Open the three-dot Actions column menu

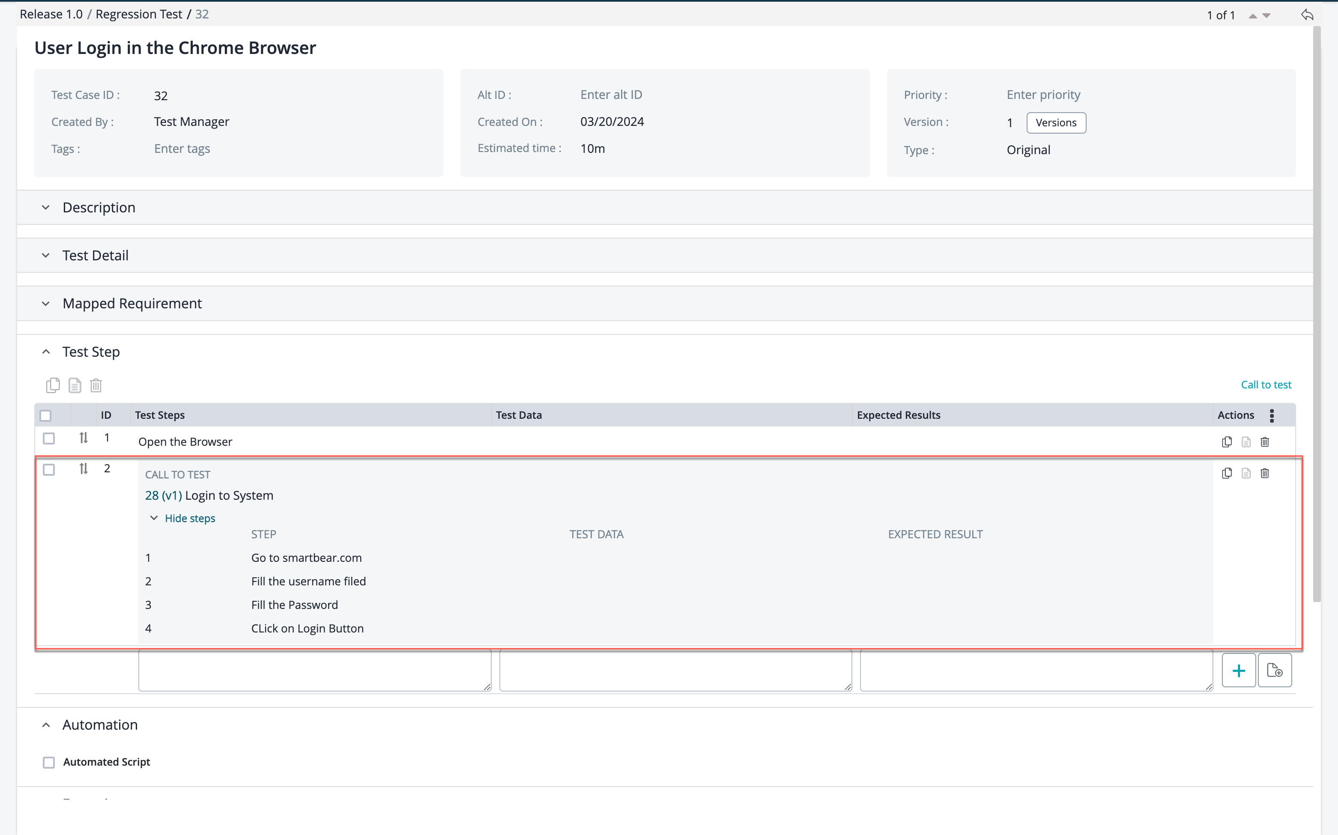point(1272,415)
